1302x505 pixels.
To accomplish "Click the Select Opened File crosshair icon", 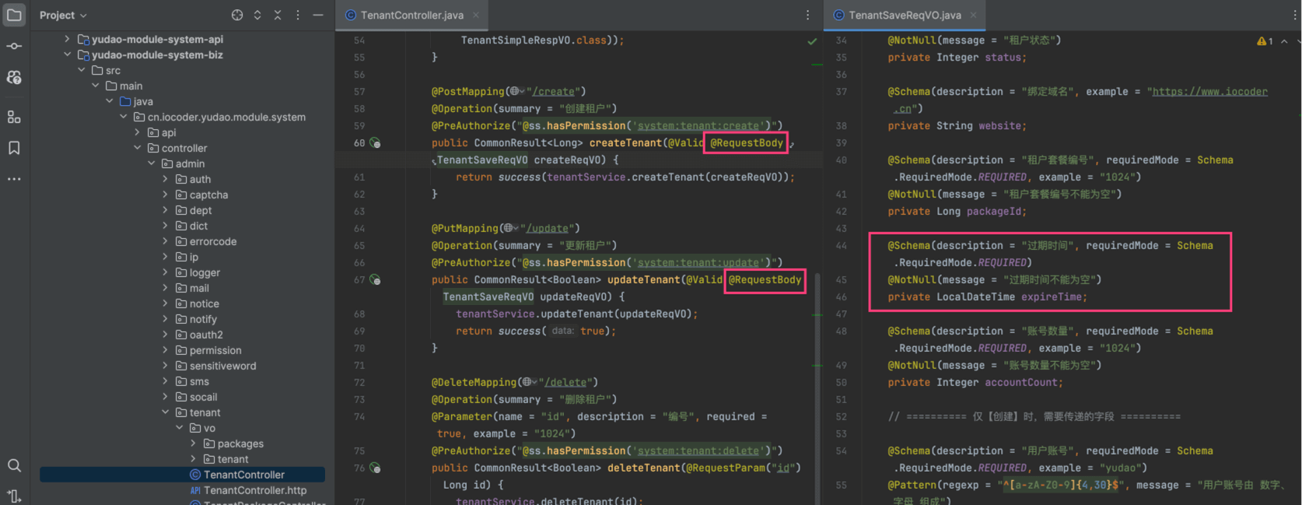I will click(x=237, y=15).
